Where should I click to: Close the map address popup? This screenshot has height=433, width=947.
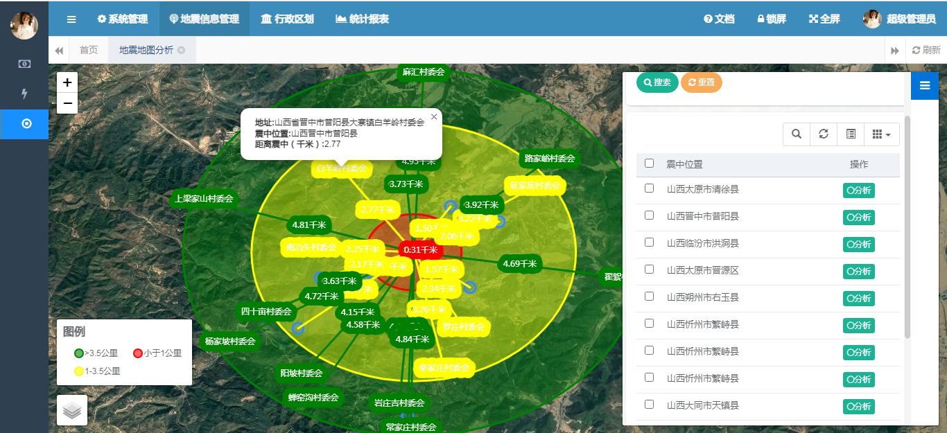click(434, 116)
